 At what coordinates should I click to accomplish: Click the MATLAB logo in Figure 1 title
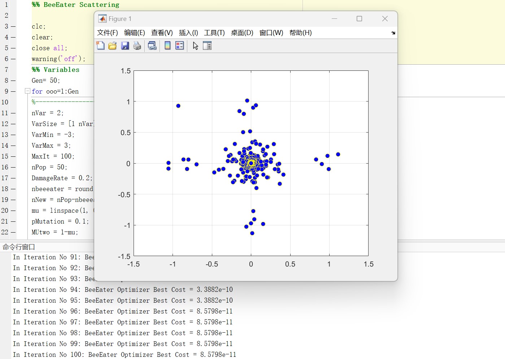click(x=103, y=19)
